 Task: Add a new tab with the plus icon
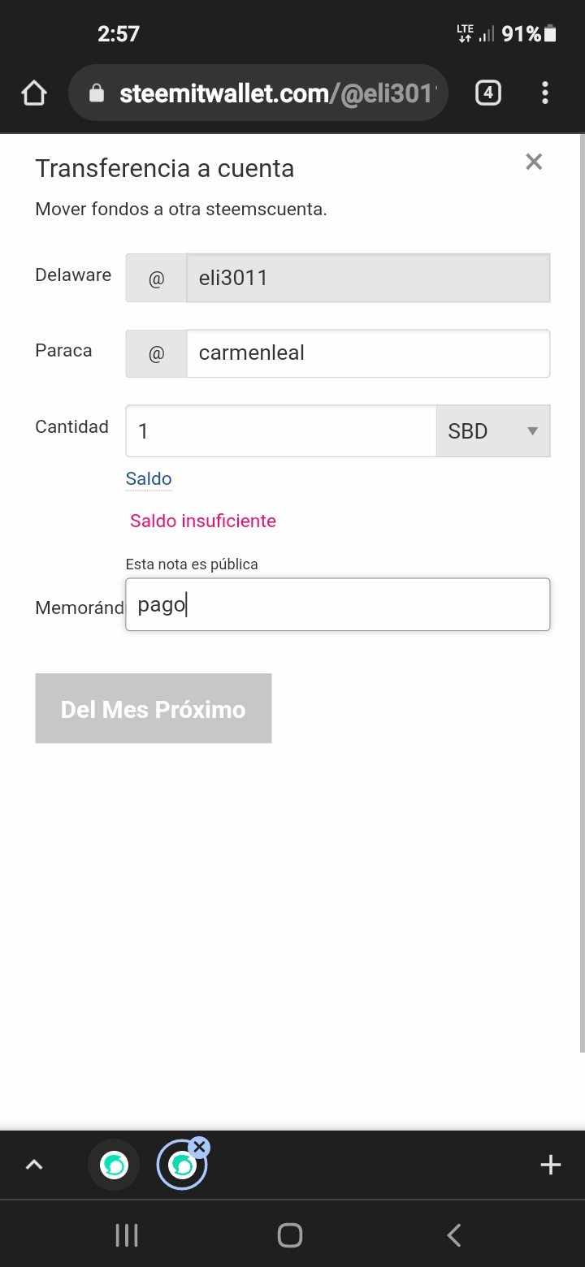tap(550, 1165)
